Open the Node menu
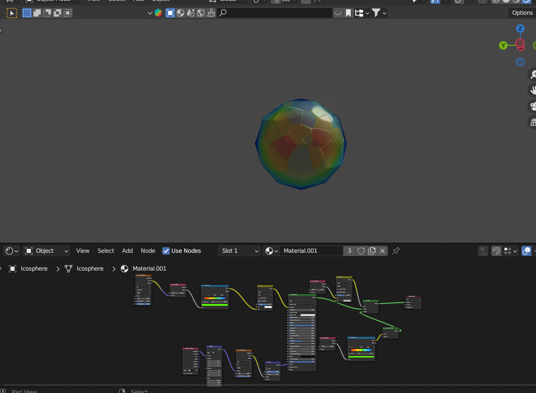The height and width of the screenshot is (393, 536). (x=148, y=251)
